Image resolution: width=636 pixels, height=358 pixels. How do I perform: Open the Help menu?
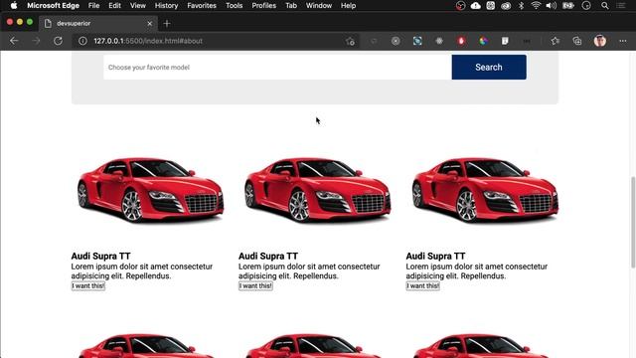click(348, 6)
